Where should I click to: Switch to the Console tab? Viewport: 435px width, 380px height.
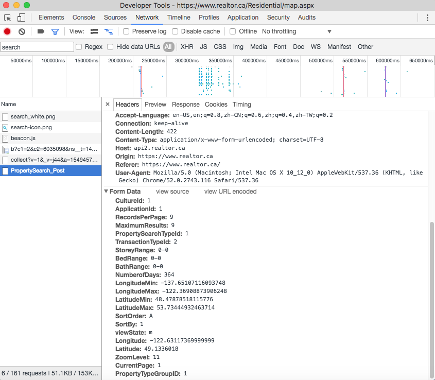point(84,18)
